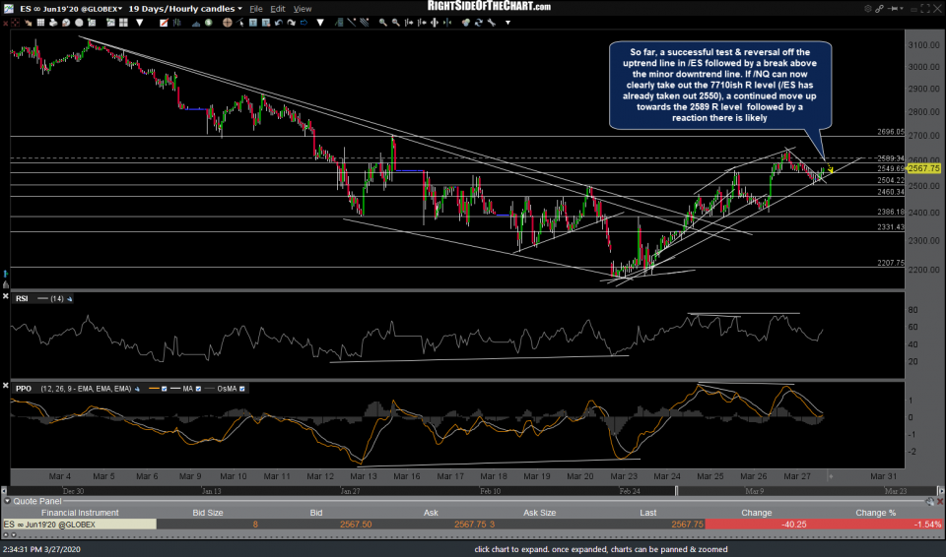Open chart settings wrench icon
This screenshot has height=557, width=946.
point(491,23)
